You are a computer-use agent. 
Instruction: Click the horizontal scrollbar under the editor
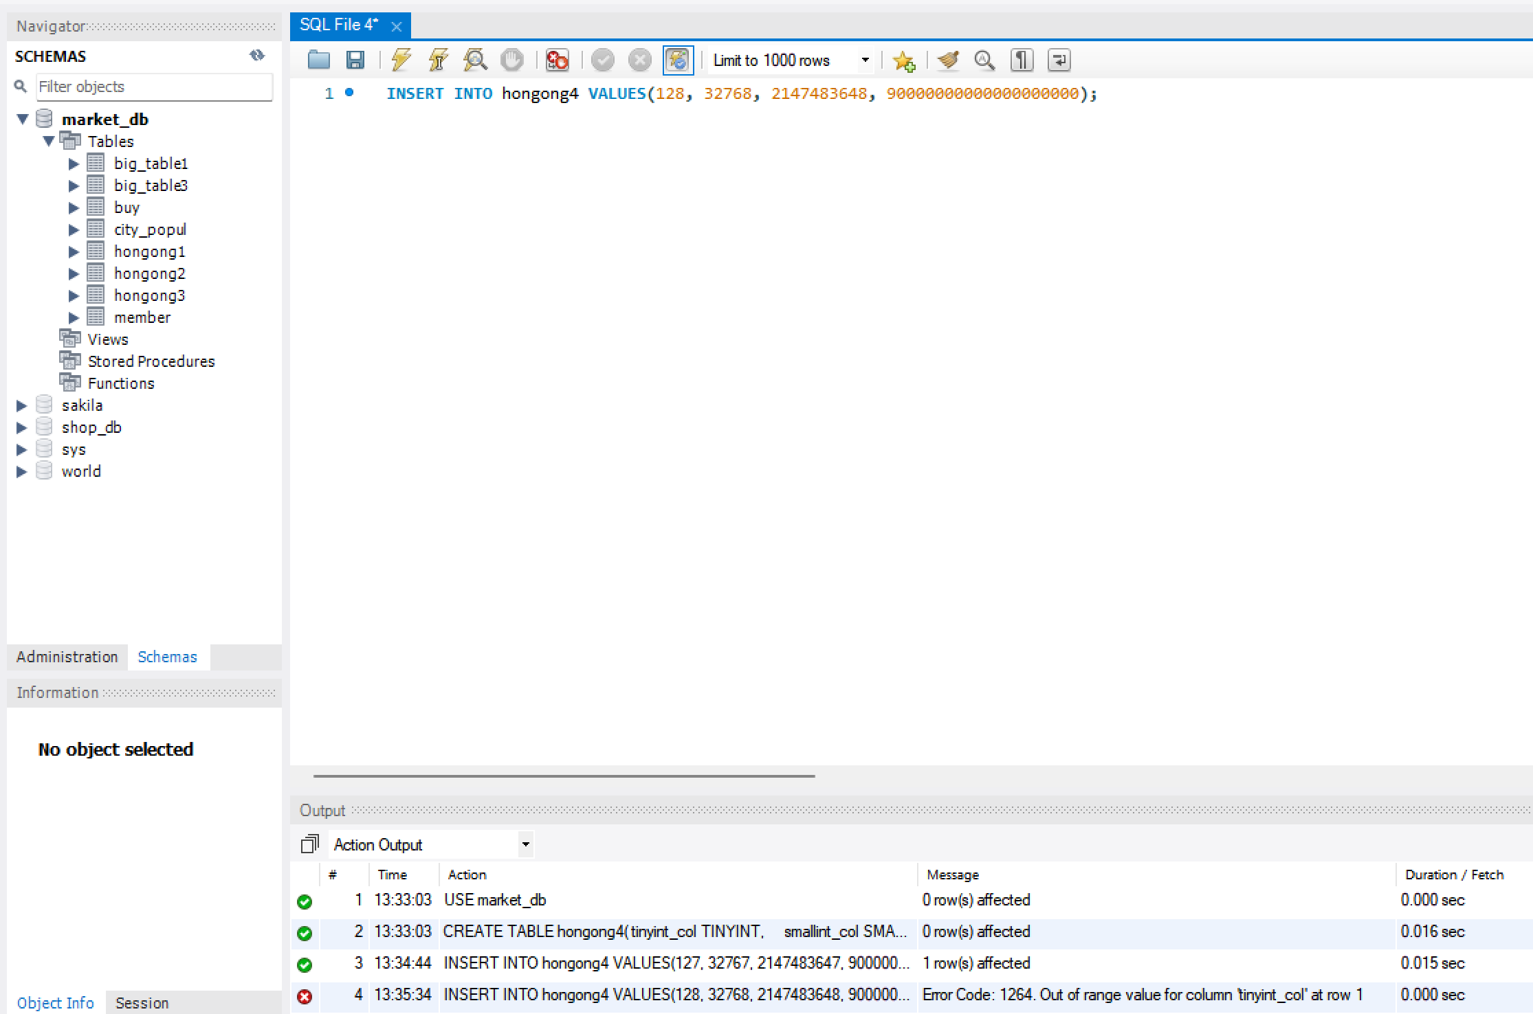[x=564, y=776]
